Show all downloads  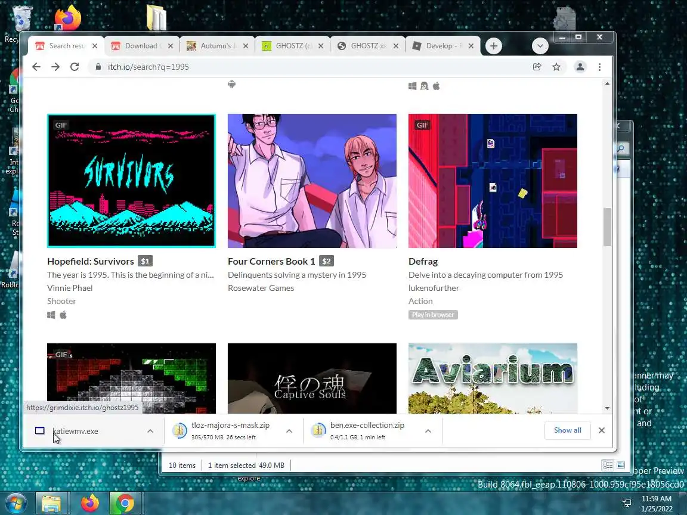tap(567, 430)
